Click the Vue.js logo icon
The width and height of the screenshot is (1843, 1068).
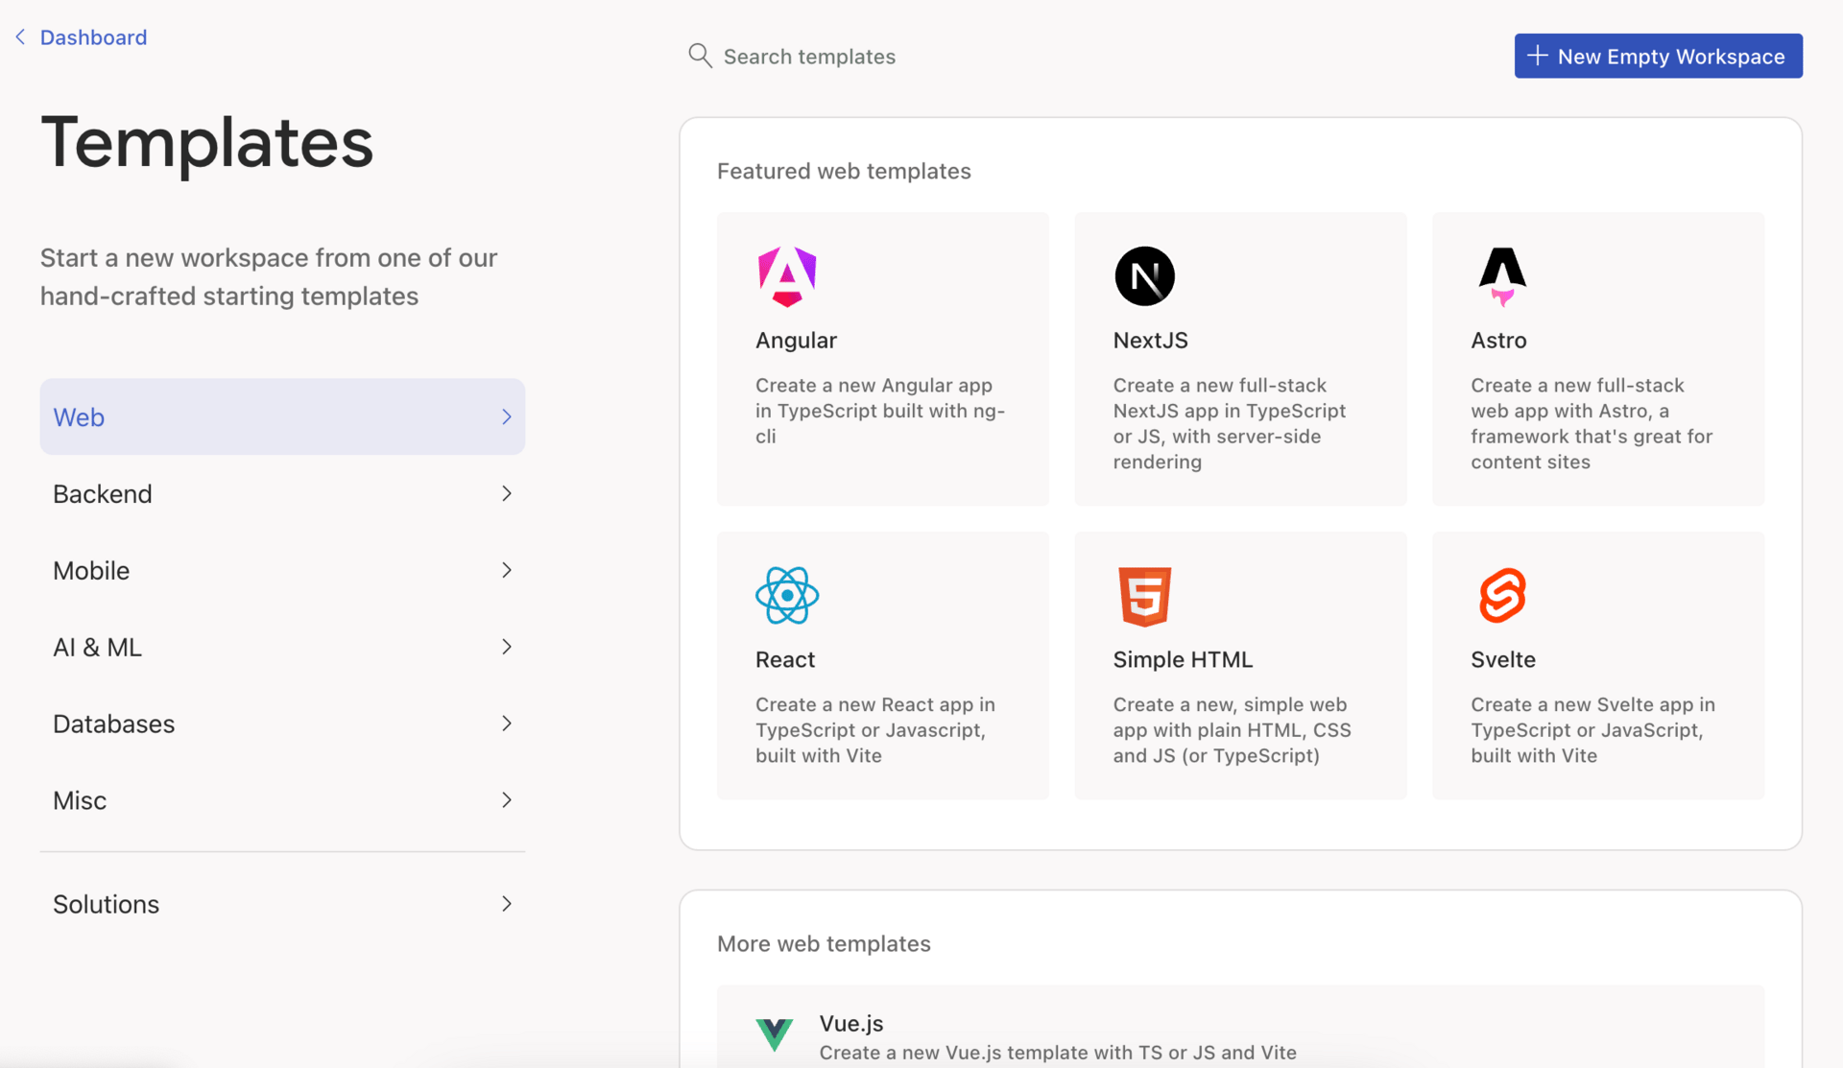click(x=774, y=1034)
